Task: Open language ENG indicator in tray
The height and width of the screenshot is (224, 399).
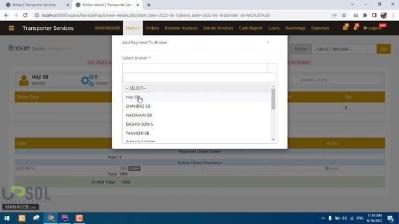Action: pos(360,218)
